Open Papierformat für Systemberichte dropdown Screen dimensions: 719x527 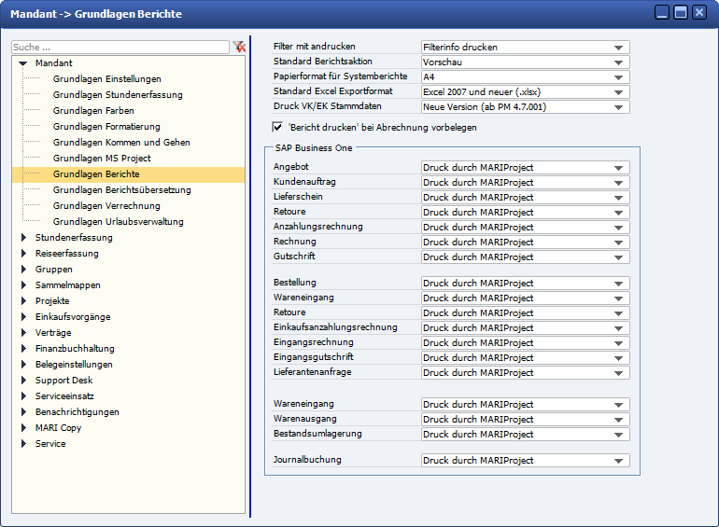(618, 77)
